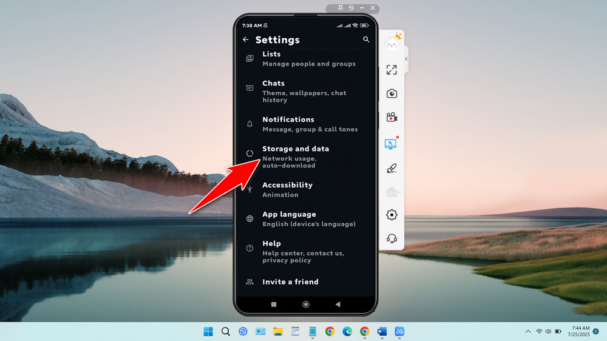The image size is (607, 341).
Task: Open taskbar Search
Action: click(x=226, y=332)
